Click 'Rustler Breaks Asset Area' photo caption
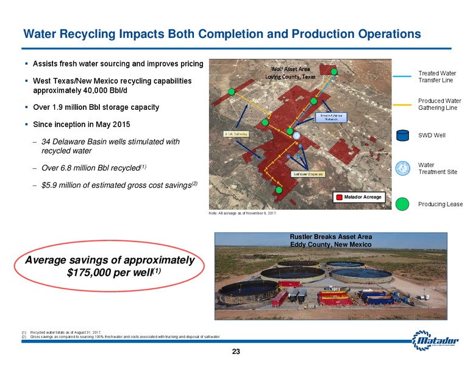This screenshot has height=366, width=473. (330, 241)
